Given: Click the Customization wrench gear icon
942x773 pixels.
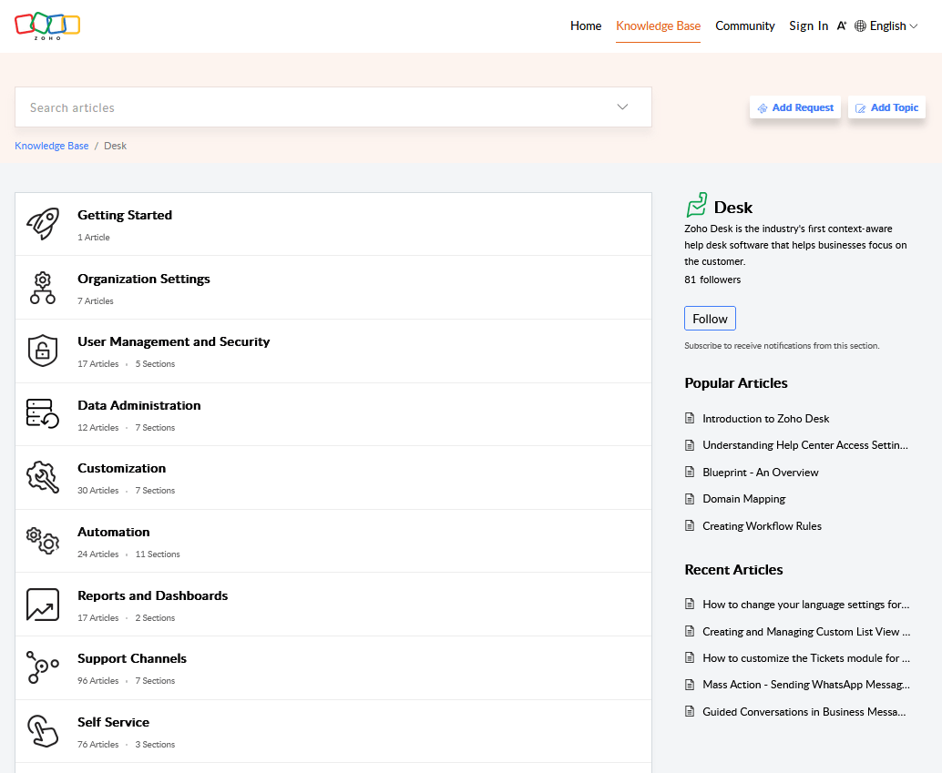Looking at the screenshot, I should pos(43,477).
